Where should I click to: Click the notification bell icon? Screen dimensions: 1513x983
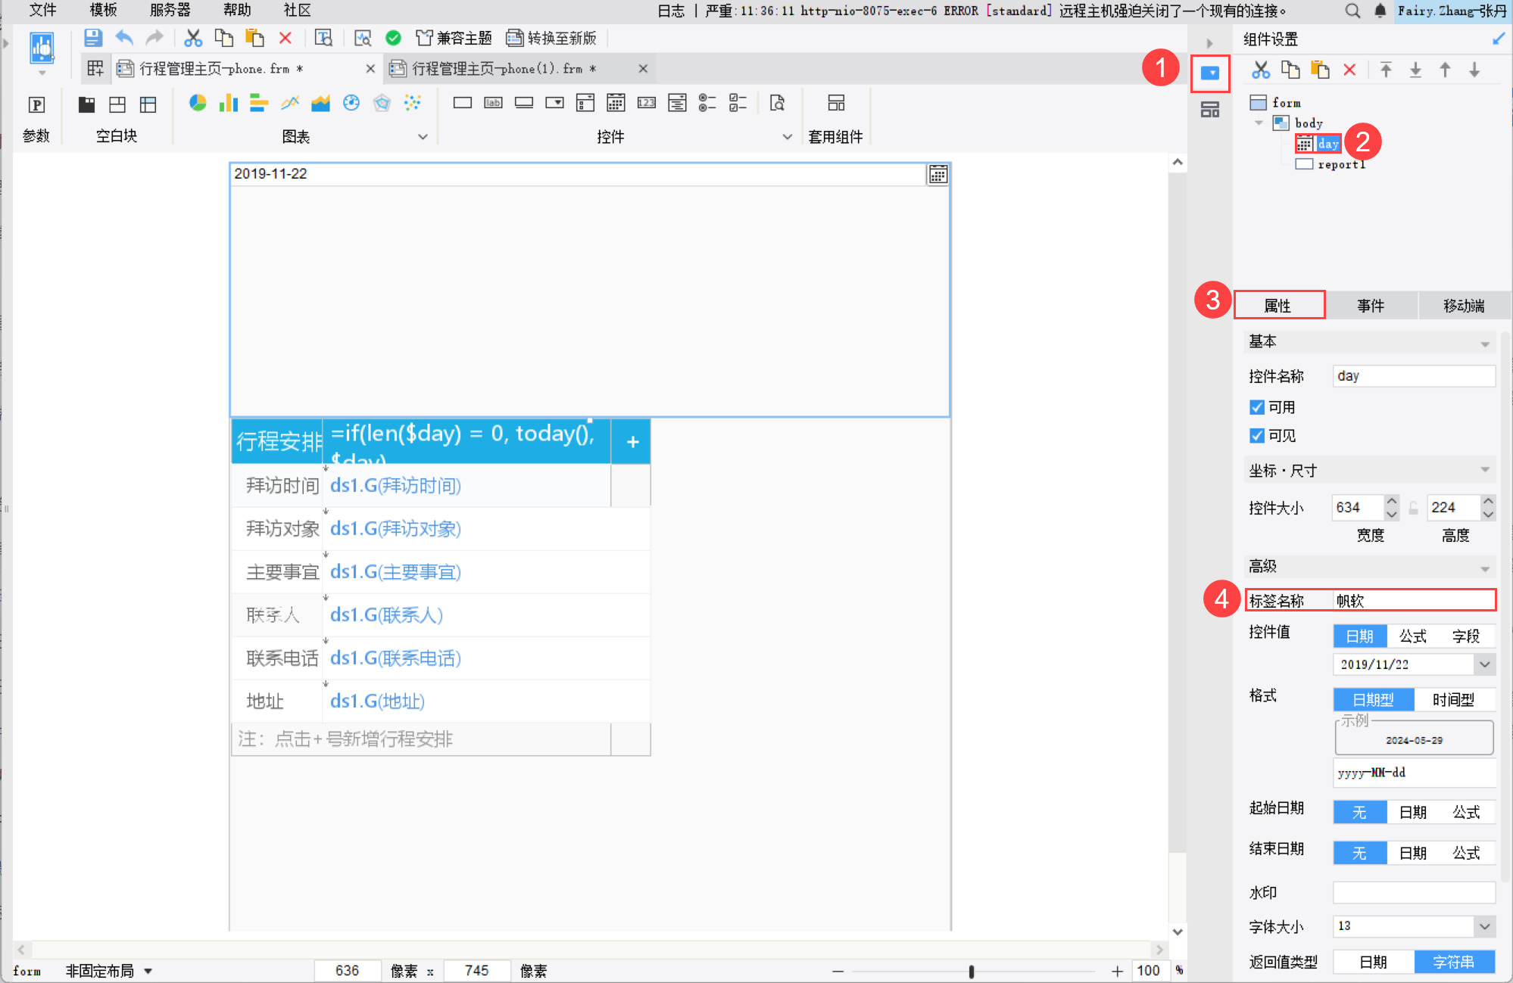pyautogui.click(x=1380, y=11)
